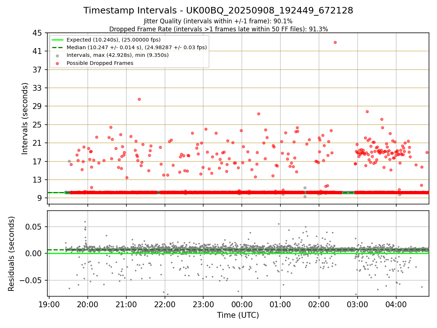Click the 'Median (10.247 +/- 0.014 s)' legend entry
This screenshot has width=437, height=328.
(137, 47)
